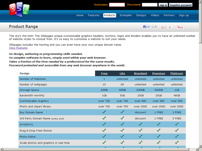Open the Partners menu item
The image size is (202, 151).
pos(169,15)
